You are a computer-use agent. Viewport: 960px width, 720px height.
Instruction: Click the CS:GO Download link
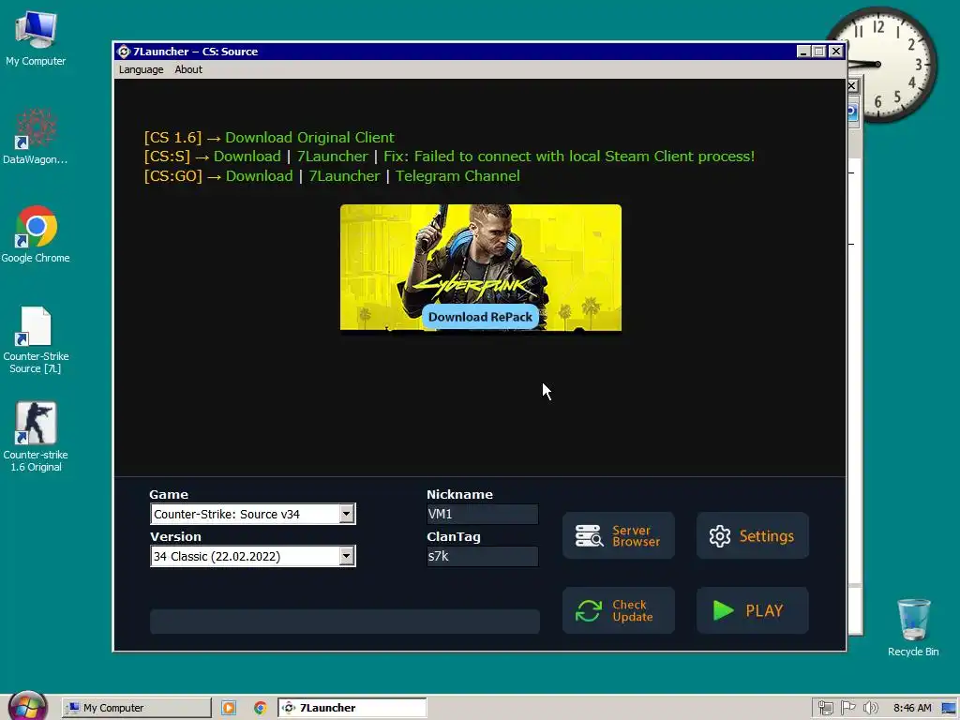click(x=259, y=175)
